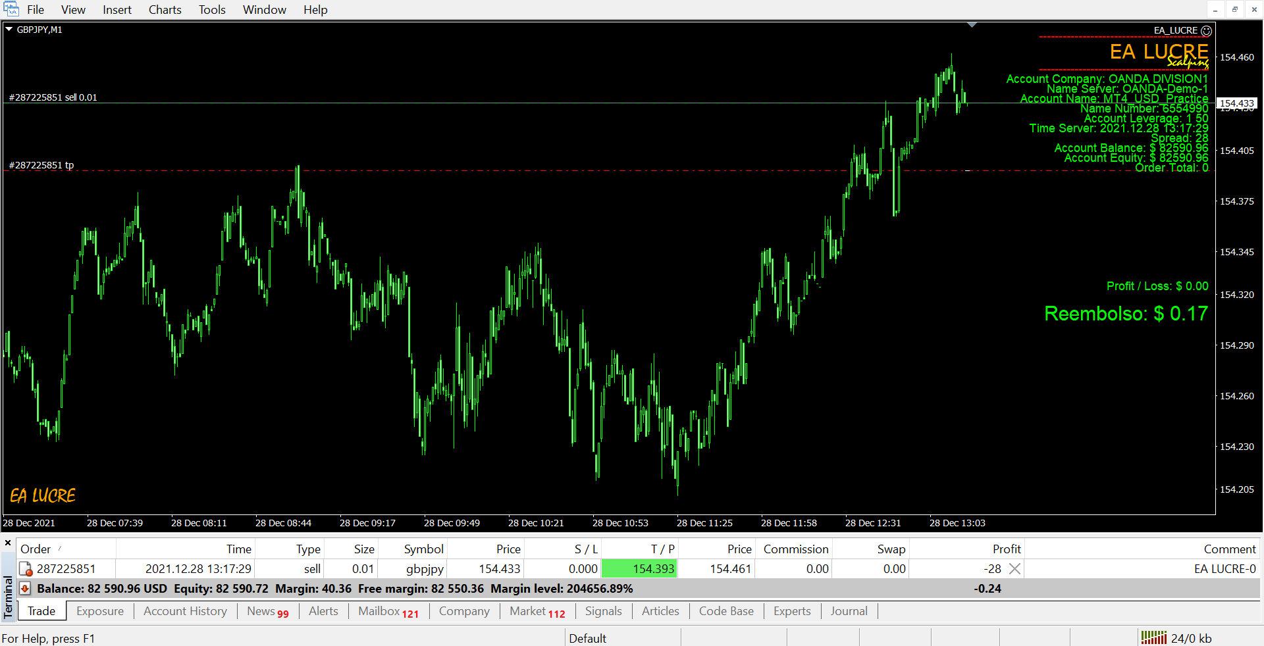Image resolution: width=1264 pixels, height=646 pixels.
Task: Click the balance row red arrow icon
Action: pyautogui.click(x=25, y=589)
